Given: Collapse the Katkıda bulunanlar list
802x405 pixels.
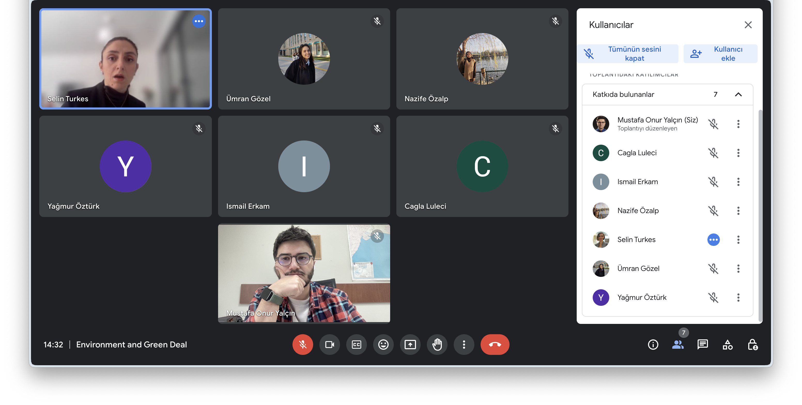Looking at the screenshot, I should coord(738,95).
